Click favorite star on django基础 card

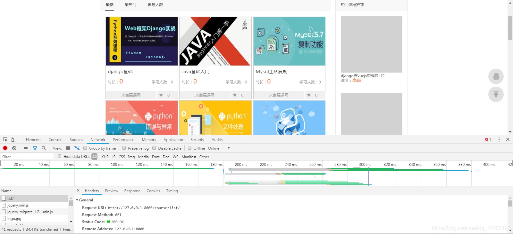pyautogui.click(x=161, y=95)
